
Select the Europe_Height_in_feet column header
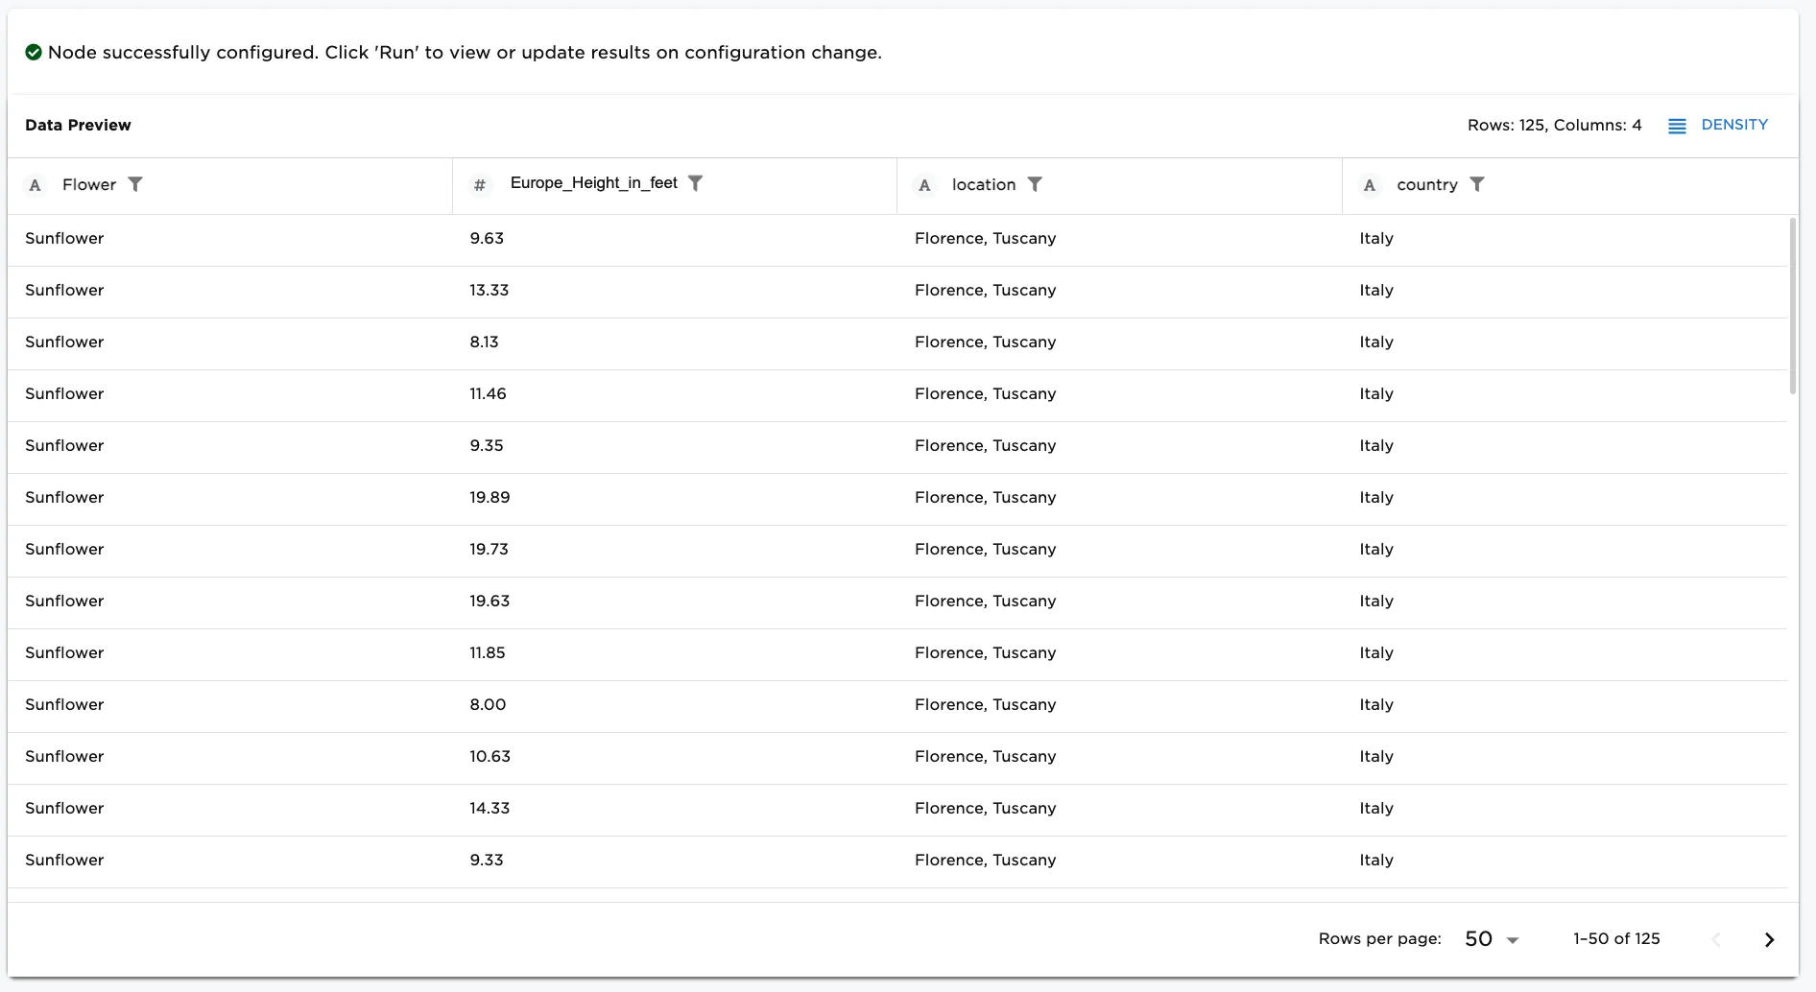pyautogui.click(x=593, y=183)
